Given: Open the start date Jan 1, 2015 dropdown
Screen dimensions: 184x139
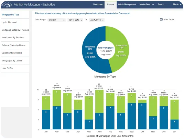Looking at the screenshot, I should point(75,20).
